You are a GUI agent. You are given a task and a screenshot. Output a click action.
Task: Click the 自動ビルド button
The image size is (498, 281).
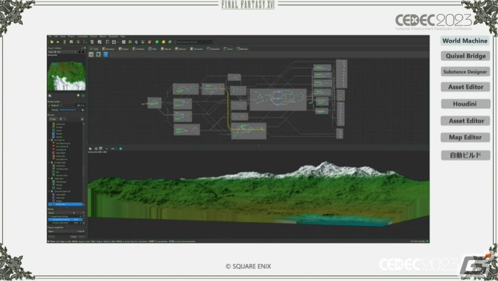[x=465, y=155]
